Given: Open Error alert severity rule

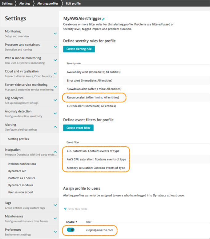Looking at the screenshot, I should [x=90, y=80].
